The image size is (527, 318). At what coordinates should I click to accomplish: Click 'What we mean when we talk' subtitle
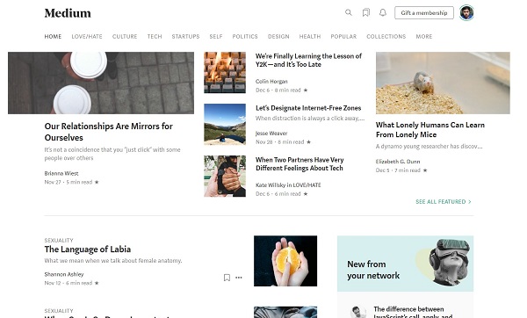pos(113,261)
